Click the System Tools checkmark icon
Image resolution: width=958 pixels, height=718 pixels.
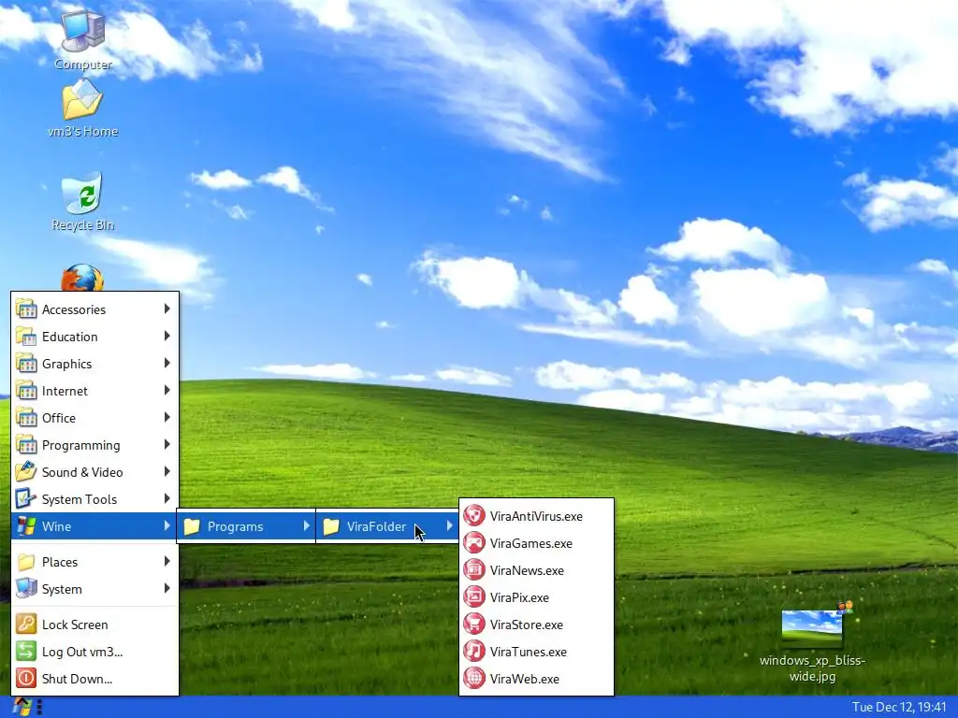click(x=26, y=499)
